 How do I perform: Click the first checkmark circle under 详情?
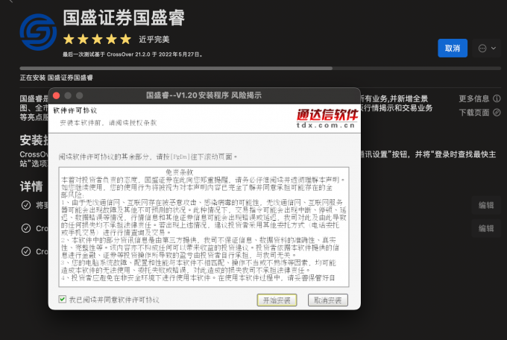[x=26, y=205]
